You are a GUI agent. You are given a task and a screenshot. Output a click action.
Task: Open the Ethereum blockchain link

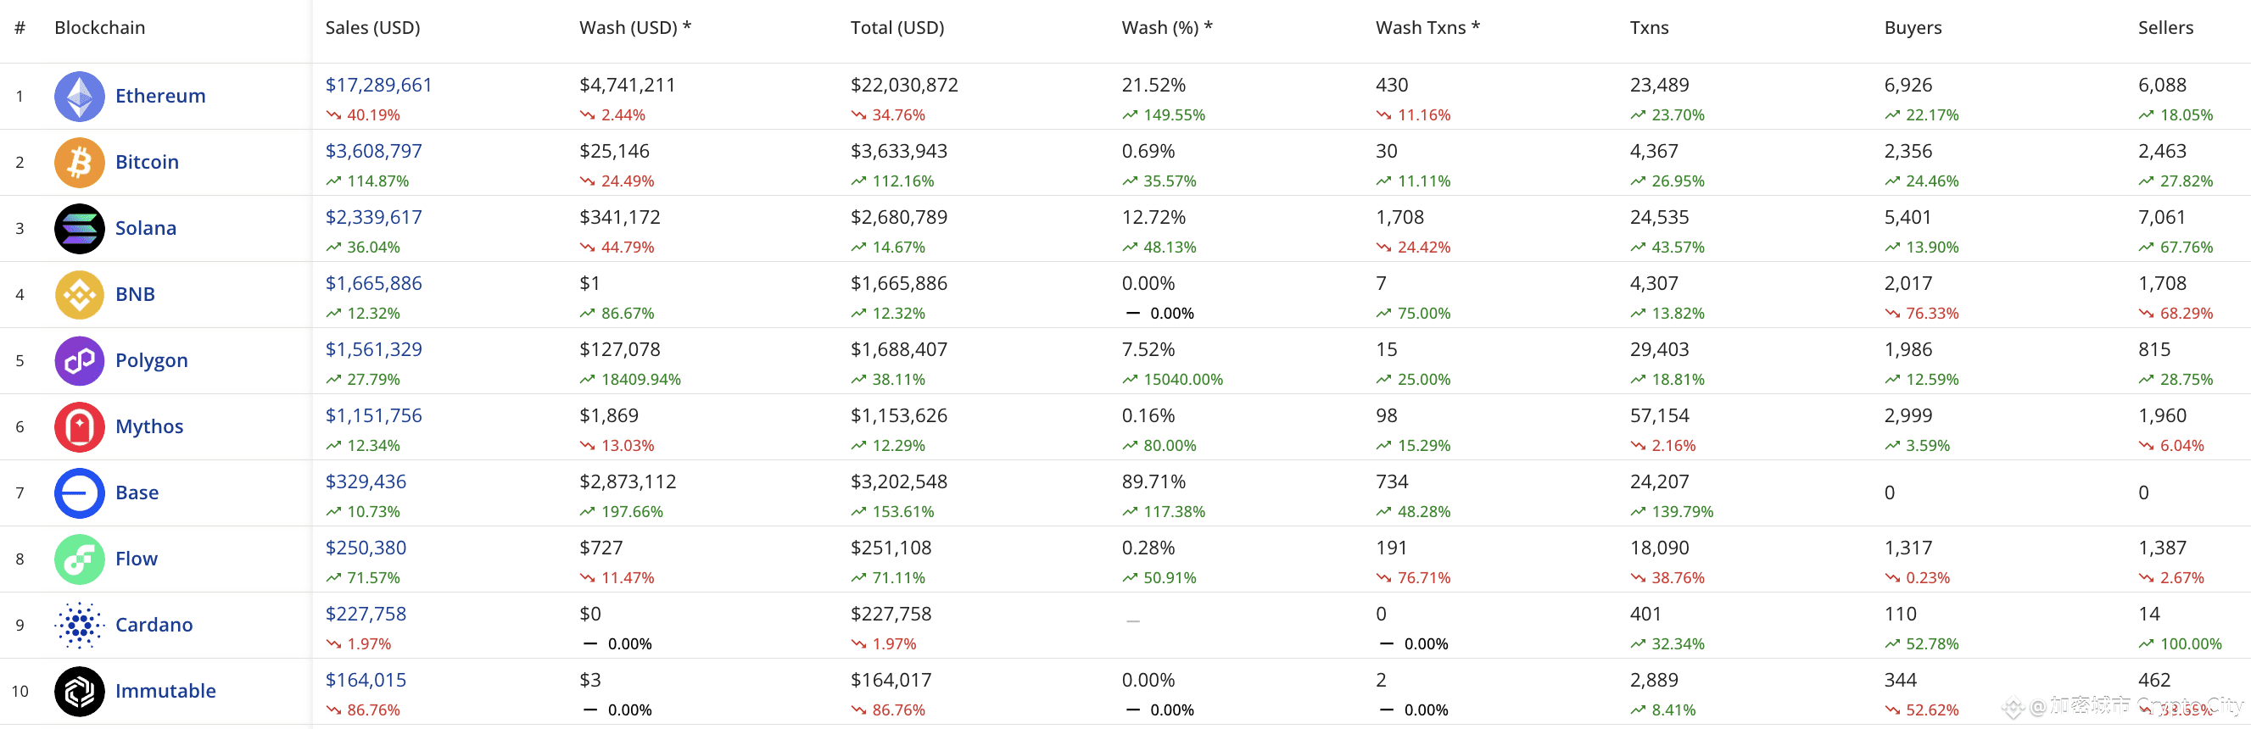161,96
